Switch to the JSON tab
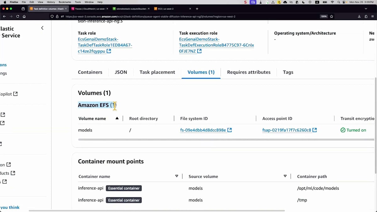The width and height of the screenshot is (377, 212). point(121,72)
